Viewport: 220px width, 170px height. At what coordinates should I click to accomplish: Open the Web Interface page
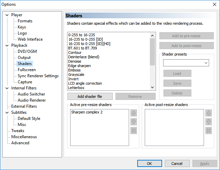point(30,39)
